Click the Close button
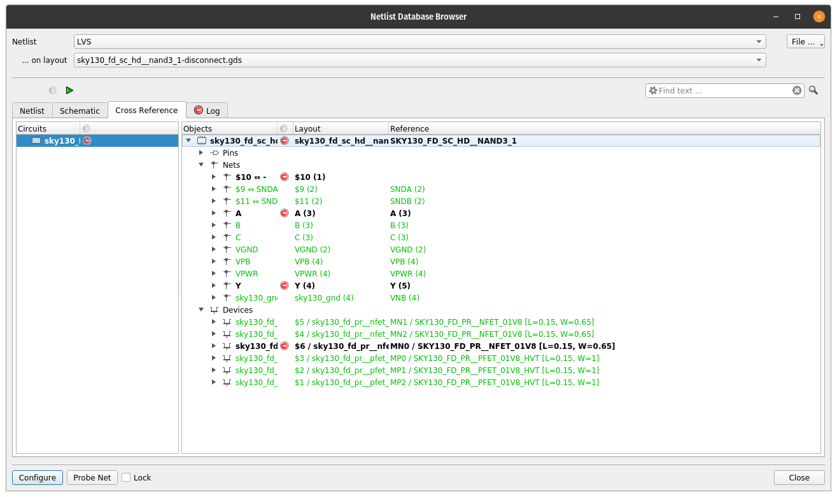837x497 pixels. tap(799, 477)
